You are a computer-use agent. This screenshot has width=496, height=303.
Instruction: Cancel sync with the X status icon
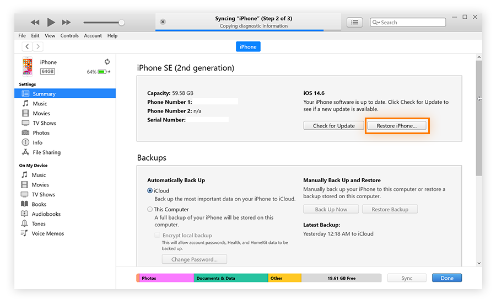tap(163, 22)
